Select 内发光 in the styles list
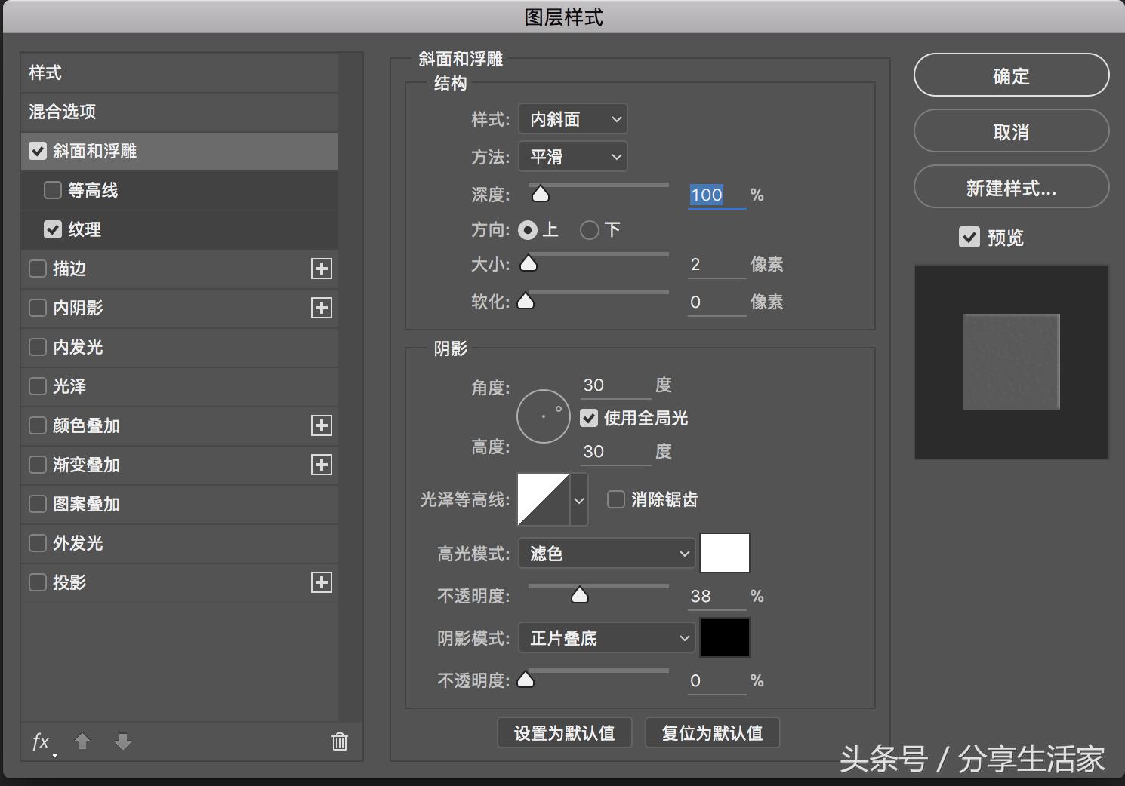The image size is (1125, 786). tap(82, 347)
